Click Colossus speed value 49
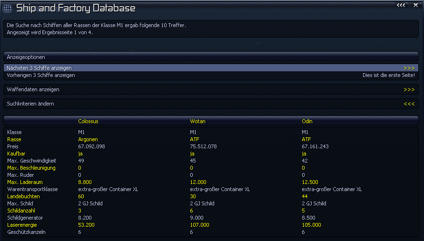Viewport: 424px width, 241px height. [x=81, y=161]
